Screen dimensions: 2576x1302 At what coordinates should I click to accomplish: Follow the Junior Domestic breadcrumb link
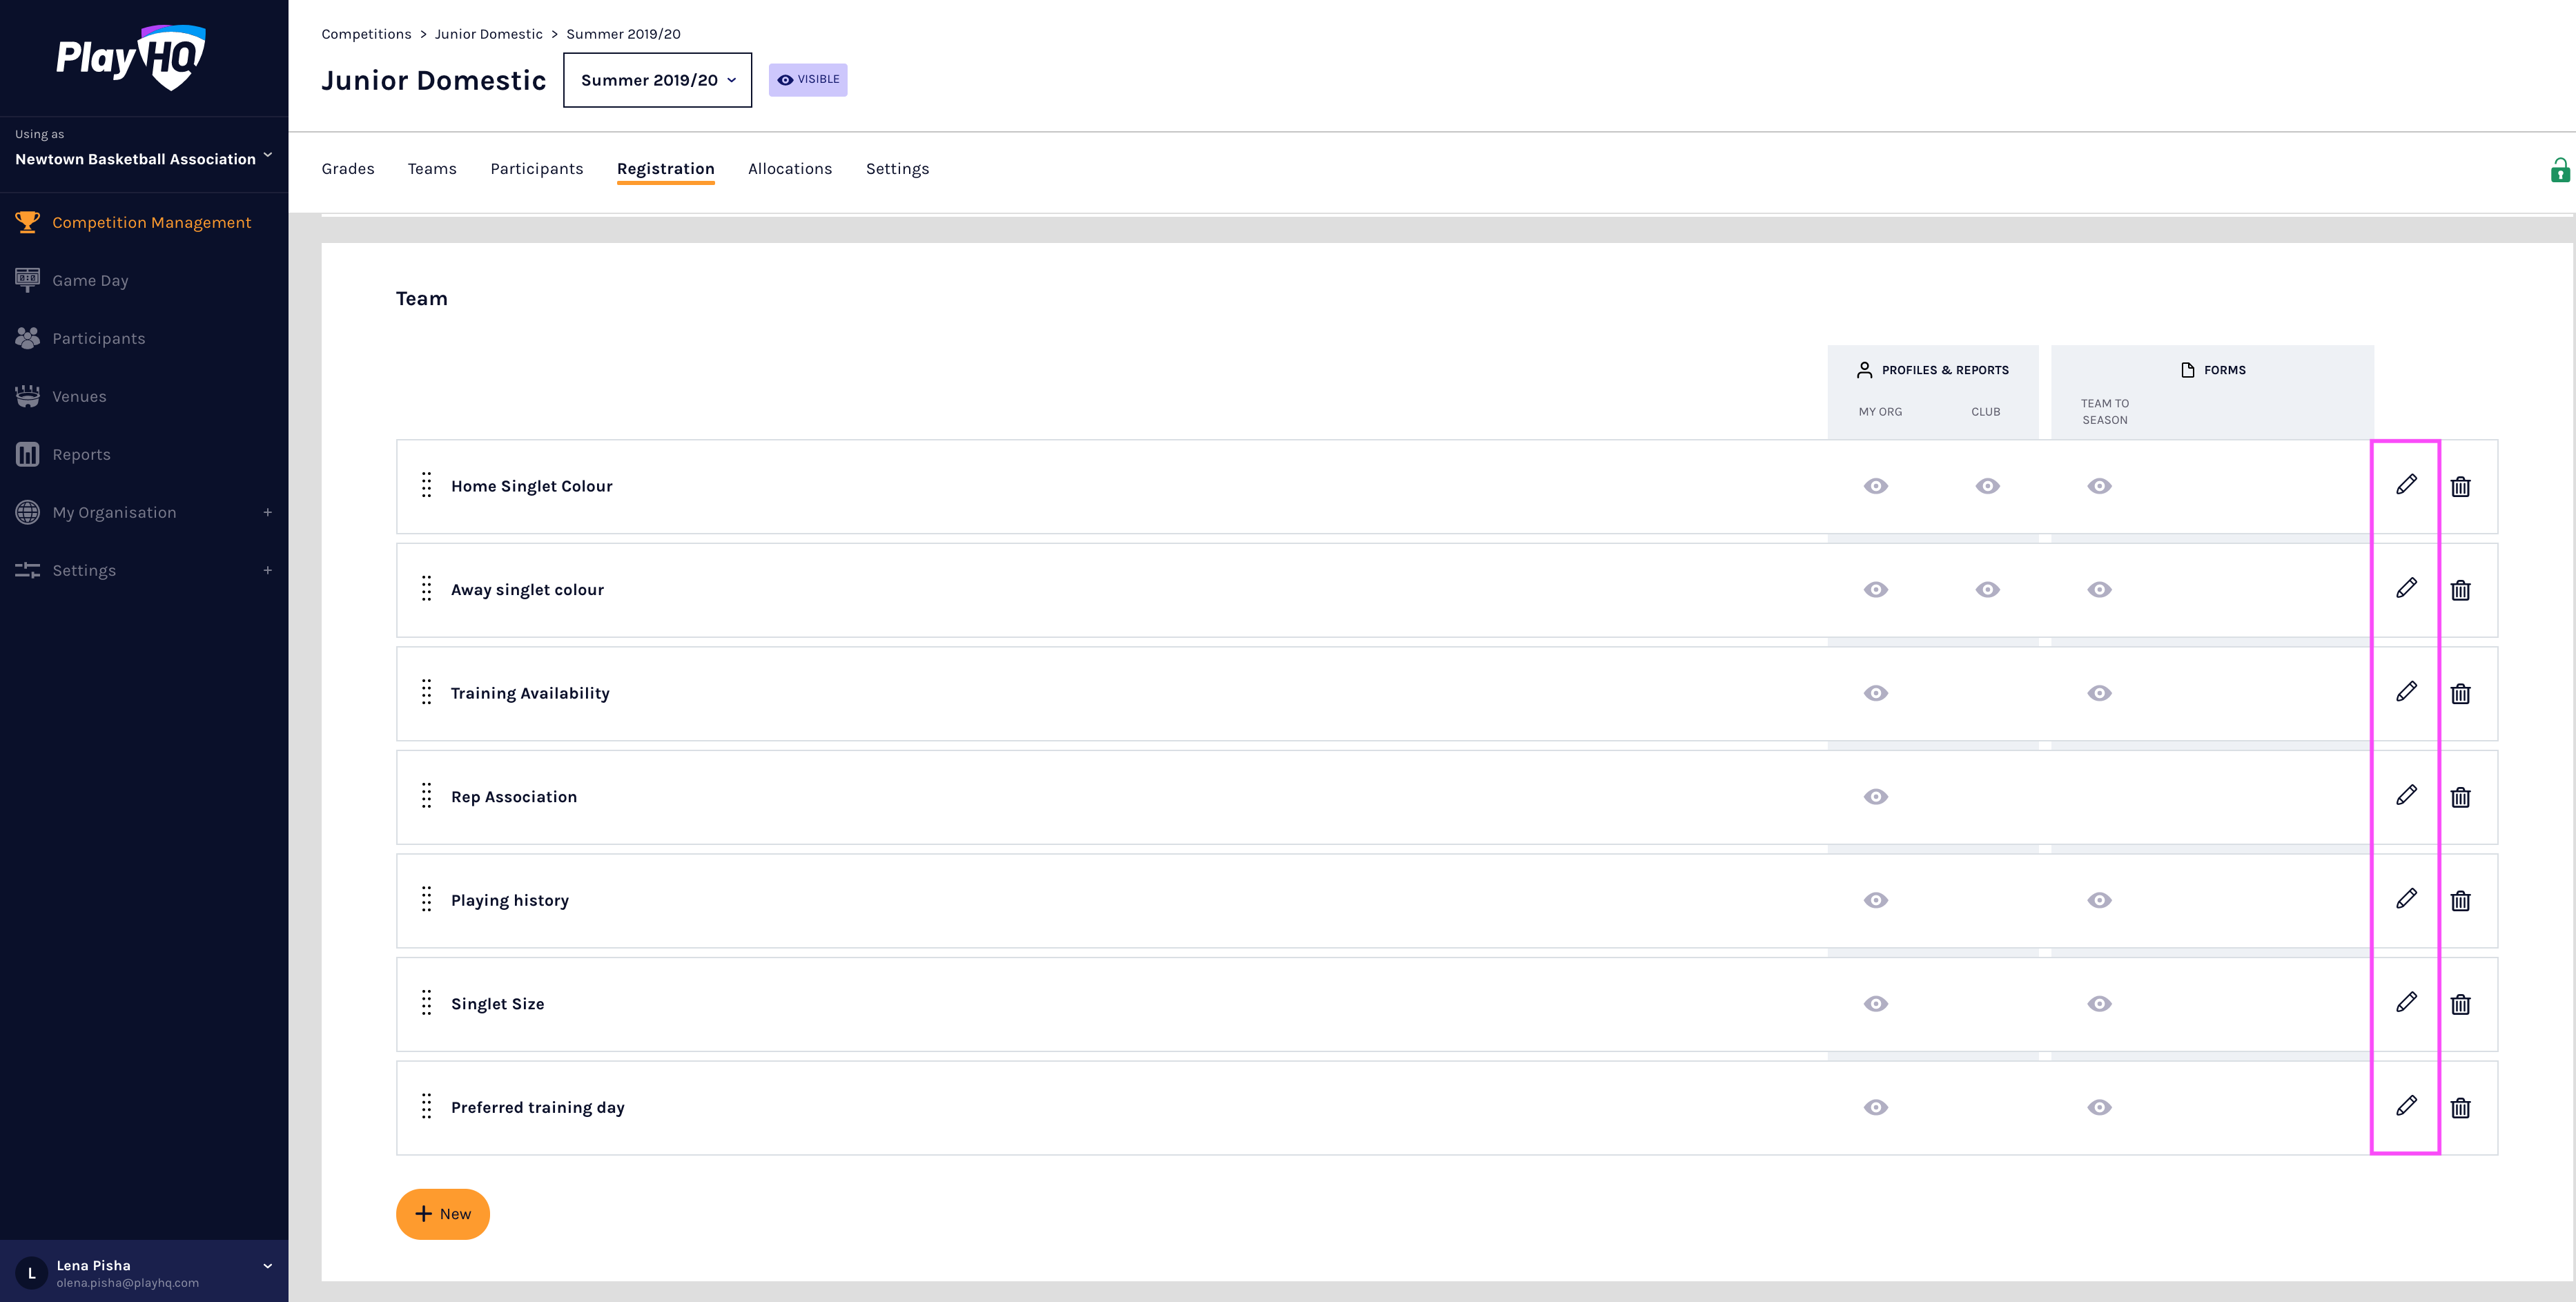pos(488,34)
